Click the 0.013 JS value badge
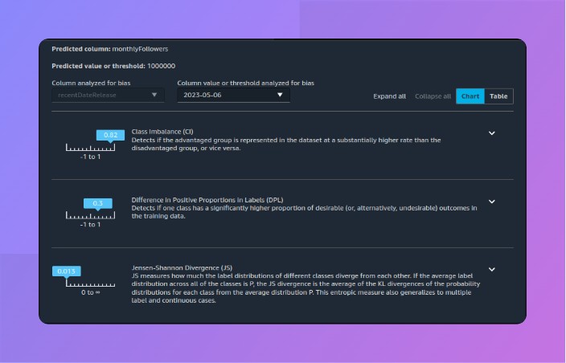The height and width of the screenshot is (363, 566). 67,271
